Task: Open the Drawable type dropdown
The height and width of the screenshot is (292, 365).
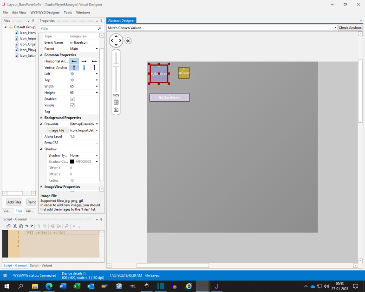Action: 97,124
